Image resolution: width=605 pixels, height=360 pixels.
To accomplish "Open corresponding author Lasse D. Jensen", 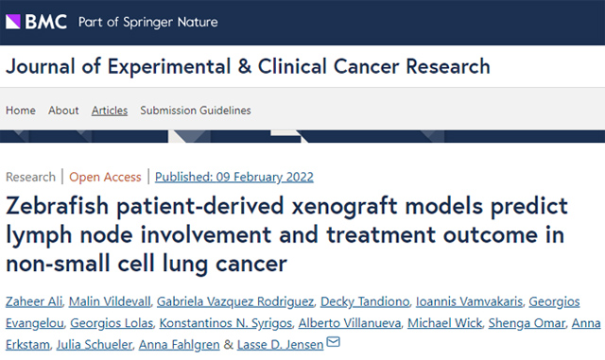I will tap(280, 345).
